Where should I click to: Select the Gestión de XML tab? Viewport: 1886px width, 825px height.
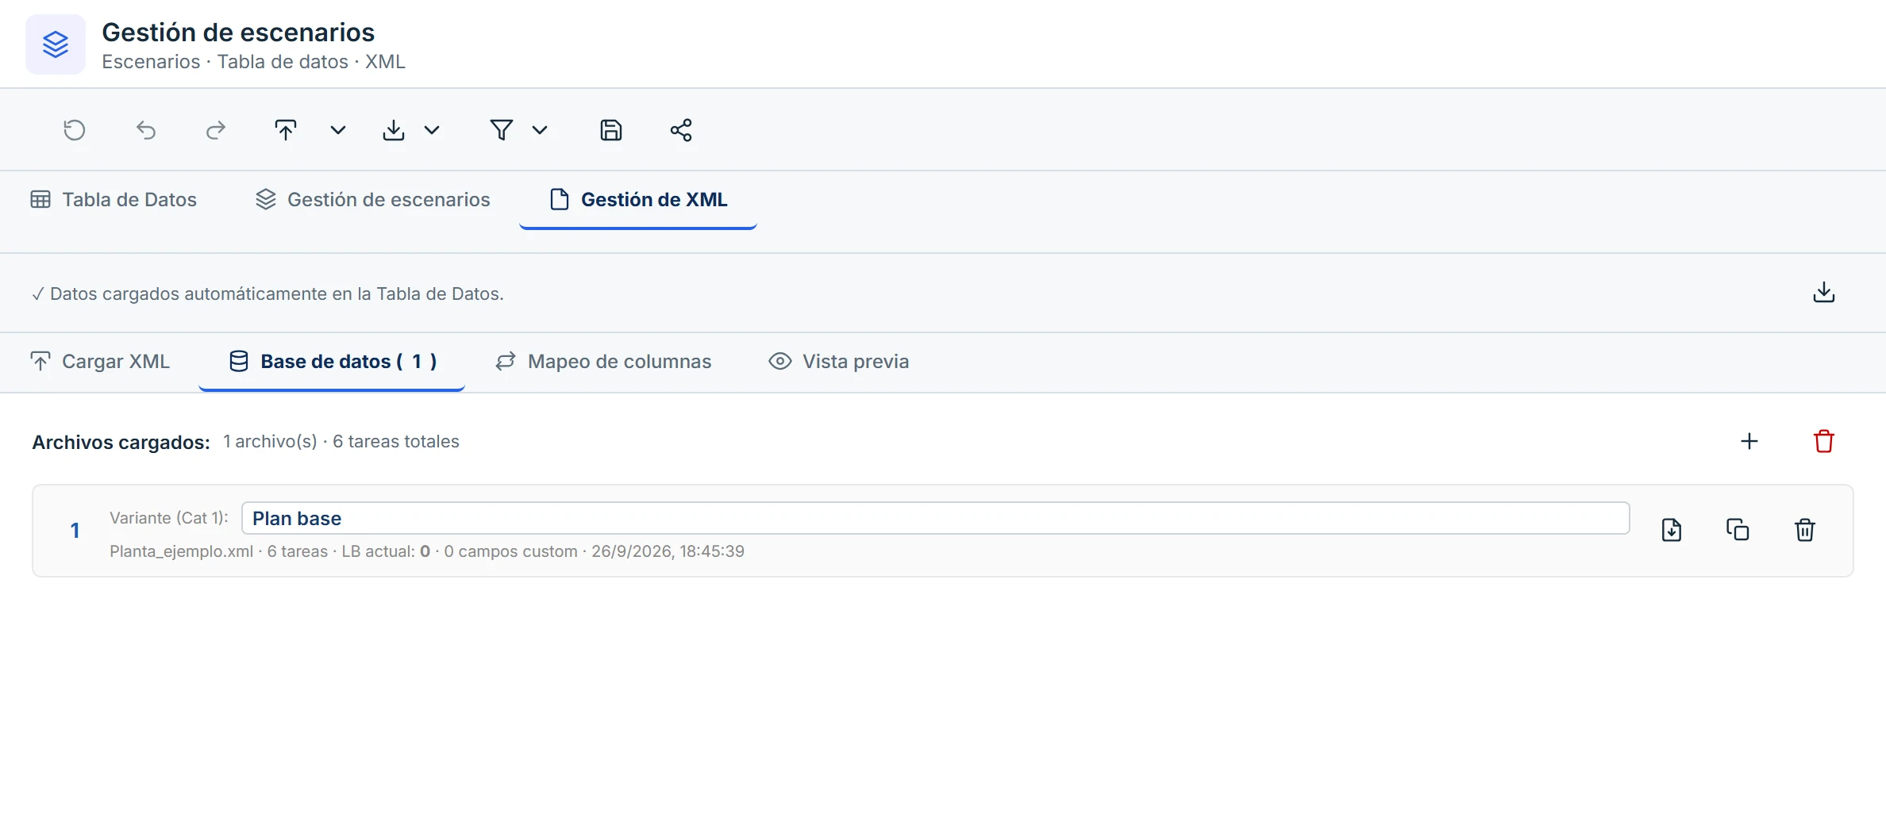[x=638, y=200]
